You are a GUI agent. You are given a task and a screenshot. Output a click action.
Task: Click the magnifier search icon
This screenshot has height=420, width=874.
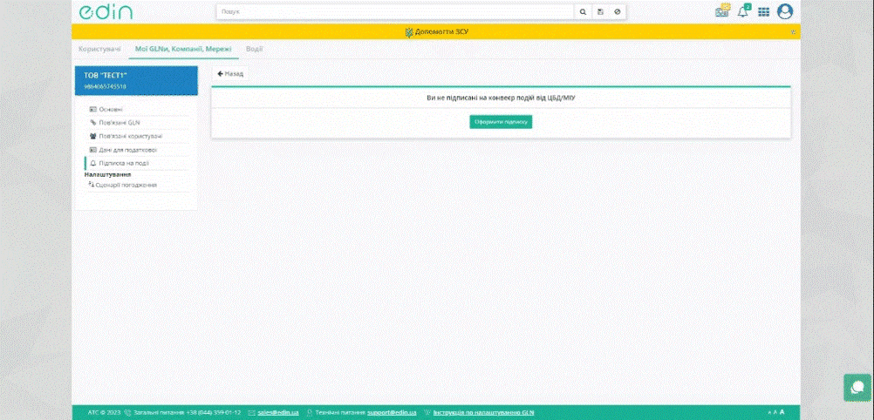click(x=583, y=11)
